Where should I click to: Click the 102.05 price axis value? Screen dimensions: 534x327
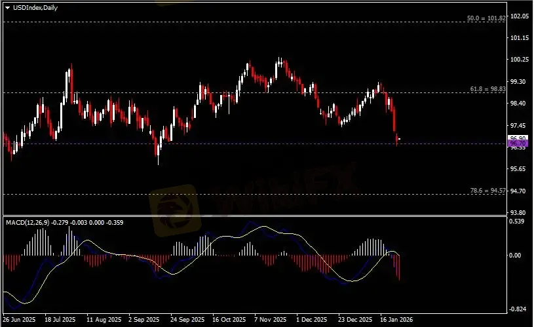(x=520, y=16)
